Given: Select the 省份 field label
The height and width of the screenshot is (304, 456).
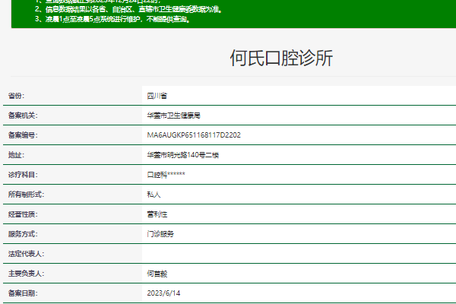Looking at the screenshot, I should pyautogui.click(x=16, y=96).
